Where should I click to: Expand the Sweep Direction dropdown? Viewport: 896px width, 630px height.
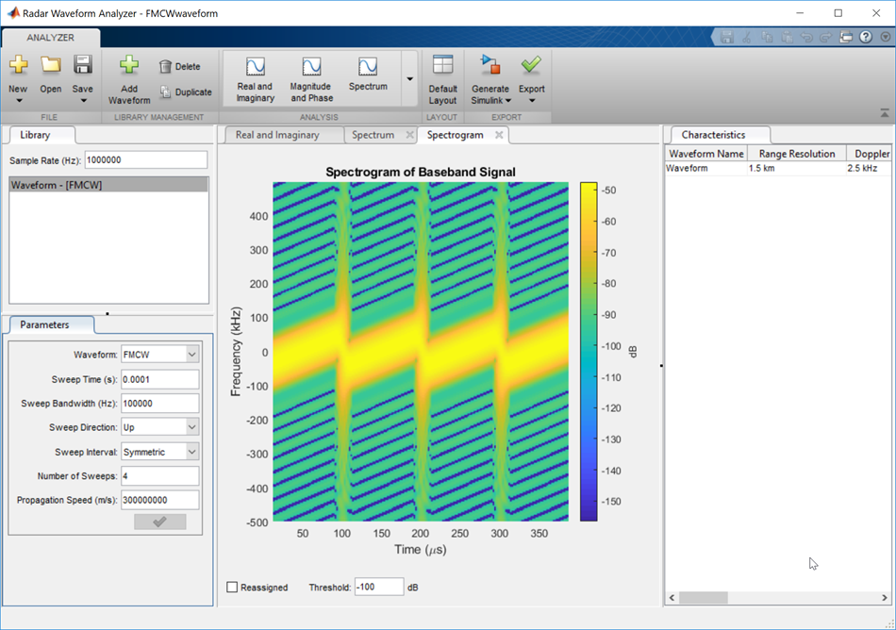(x=192, y=427)
